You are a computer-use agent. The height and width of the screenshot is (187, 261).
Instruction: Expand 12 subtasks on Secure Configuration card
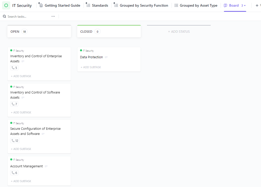(x=15, y=141)
